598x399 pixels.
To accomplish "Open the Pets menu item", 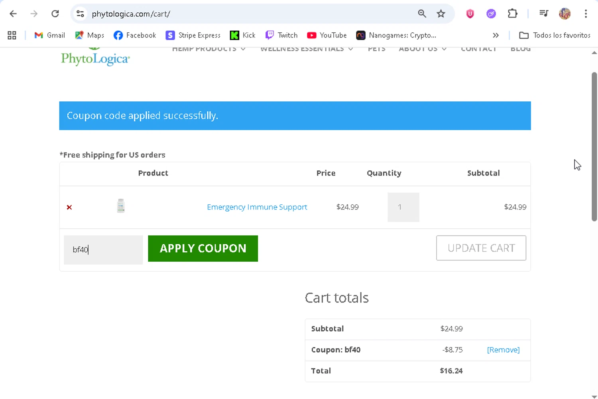I will tap(376, 49).
